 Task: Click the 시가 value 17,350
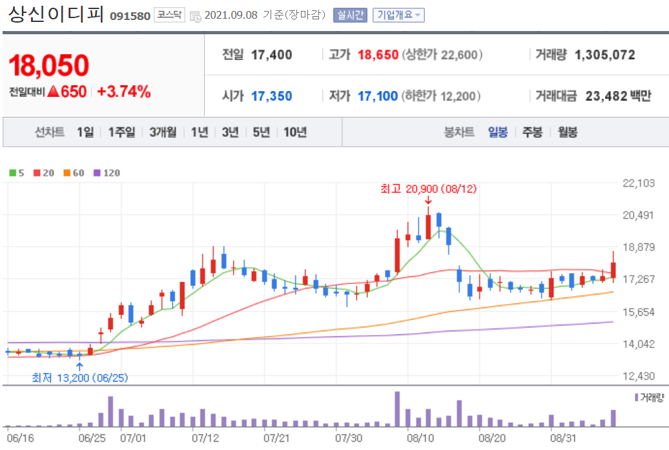[x=272, y=96]
